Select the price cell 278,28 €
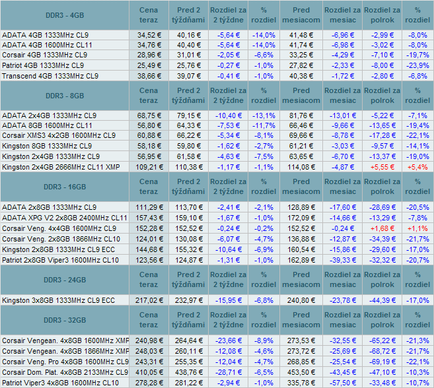This screenshot has height=388, width=434. 149,383
